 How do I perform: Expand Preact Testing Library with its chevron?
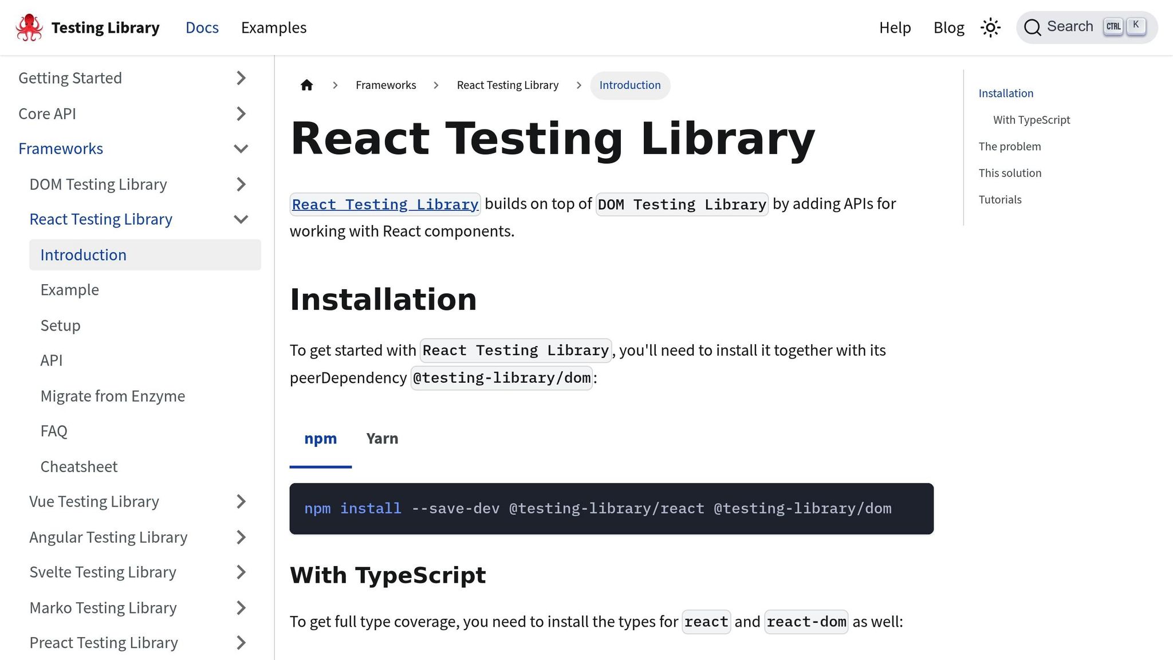tap(241, 642)
